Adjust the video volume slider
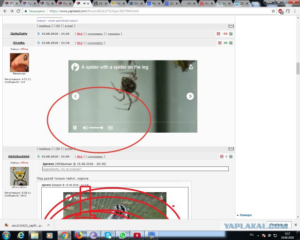Viewport: 300px width, 240px height. click(96, 127)
